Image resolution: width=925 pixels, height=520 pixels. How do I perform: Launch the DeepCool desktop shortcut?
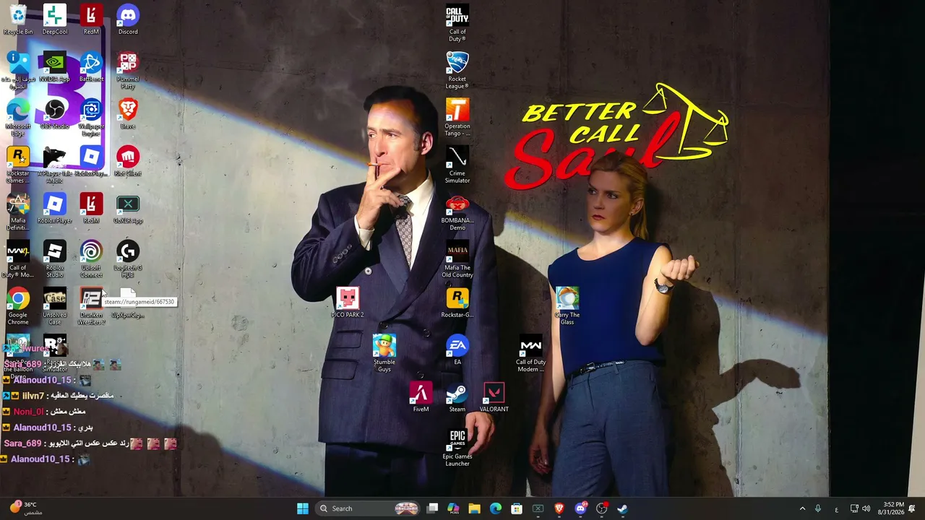(55, 19)
